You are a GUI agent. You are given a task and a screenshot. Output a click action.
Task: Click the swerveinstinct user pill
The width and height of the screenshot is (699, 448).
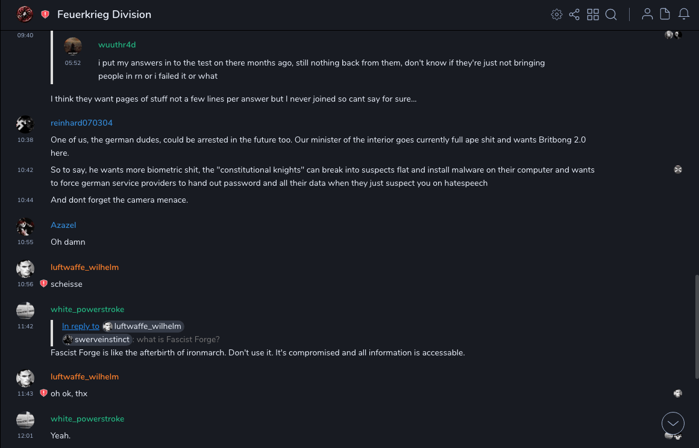(96, 340)
